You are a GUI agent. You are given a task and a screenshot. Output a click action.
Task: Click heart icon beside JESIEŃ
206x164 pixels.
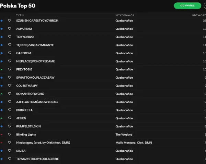(x=10, y=118)
